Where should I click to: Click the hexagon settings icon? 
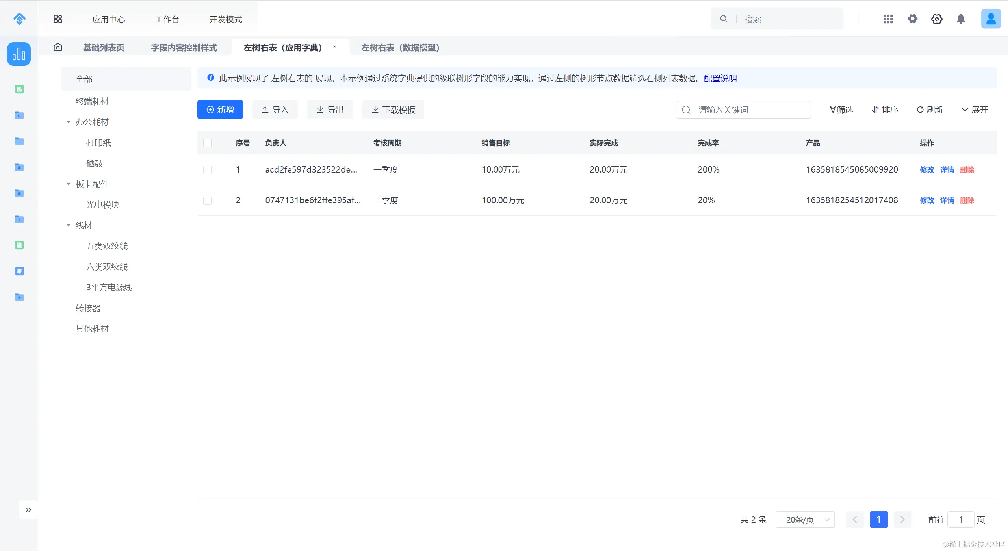[x=937, y=19]
